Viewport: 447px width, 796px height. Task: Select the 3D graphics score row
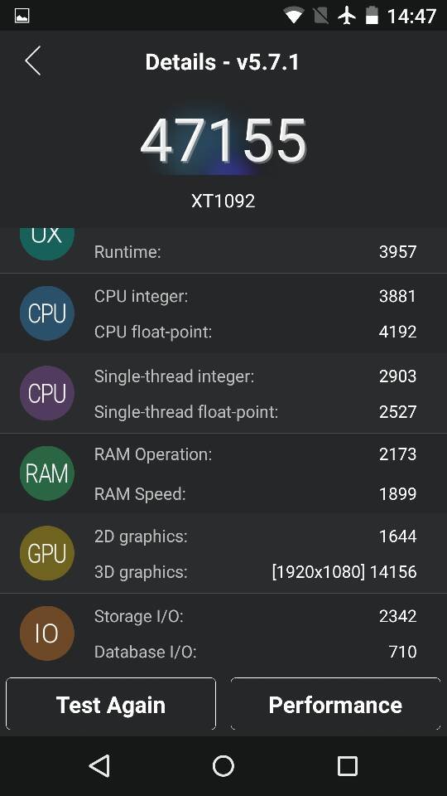256,572
